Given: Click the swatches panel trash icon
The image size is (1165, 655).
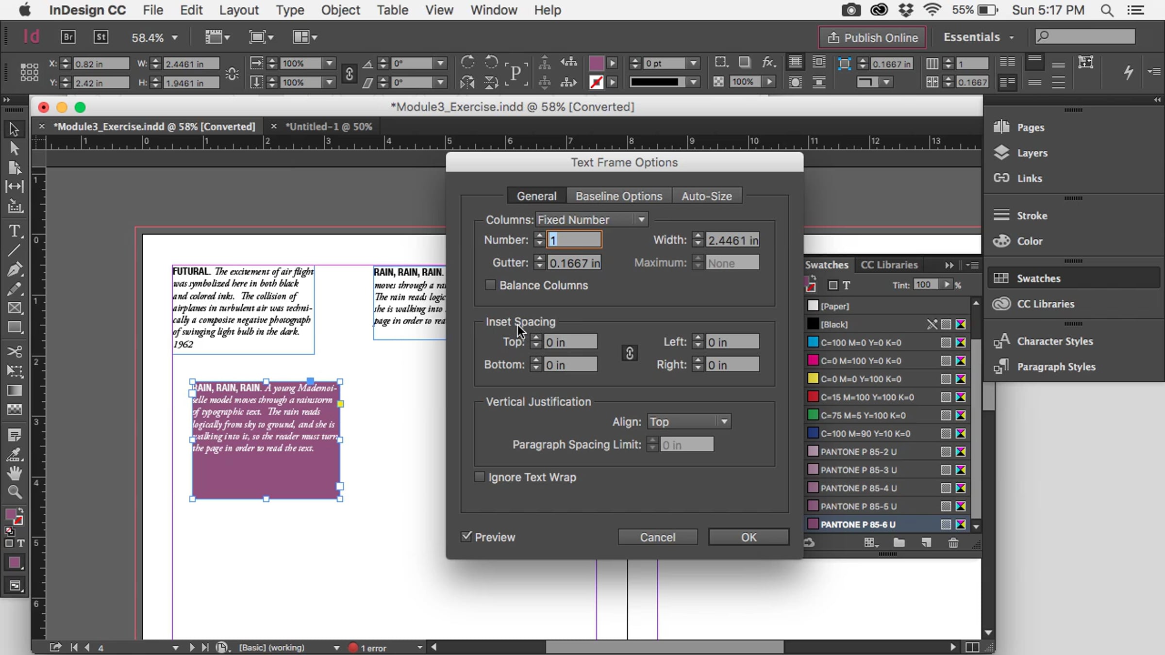Looking at the screenshot, I should (953, 543).
